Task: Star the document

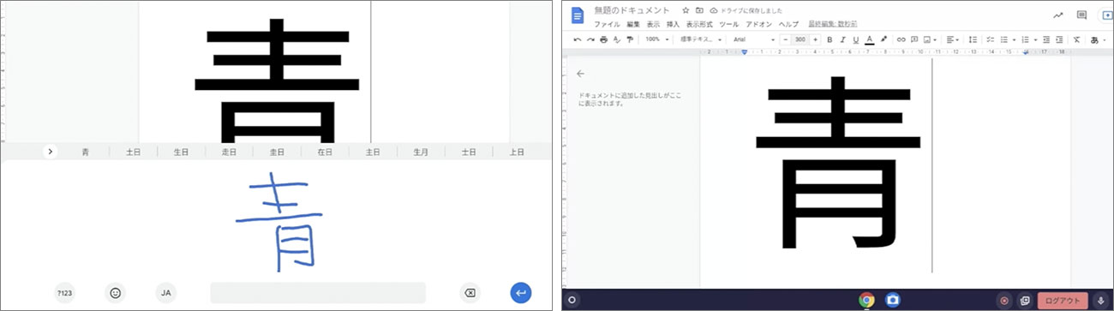Action: pyautogui.click(x=686, y=10)
